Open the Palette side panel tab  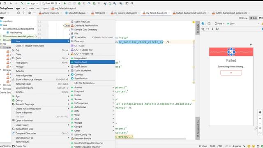(198, 28)
